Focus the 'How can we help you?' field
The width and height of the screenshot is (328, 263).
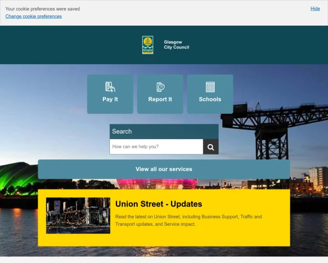coord(156,147)
